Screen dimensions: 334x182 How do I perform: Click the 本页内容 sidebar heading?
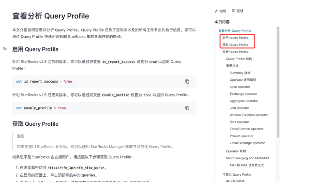coord(222,22)
